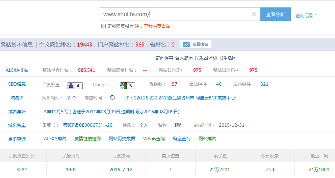The height and width of the screenshot is (178, 335).
Task: Select the SEO信息 row label
Action: coord(17,84)
